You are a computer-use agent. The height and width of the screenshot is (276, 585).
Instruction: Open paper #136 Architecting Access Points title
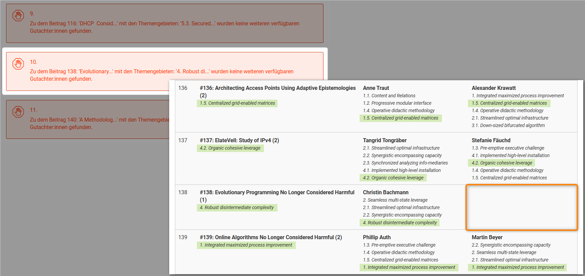tap(277, 88)
